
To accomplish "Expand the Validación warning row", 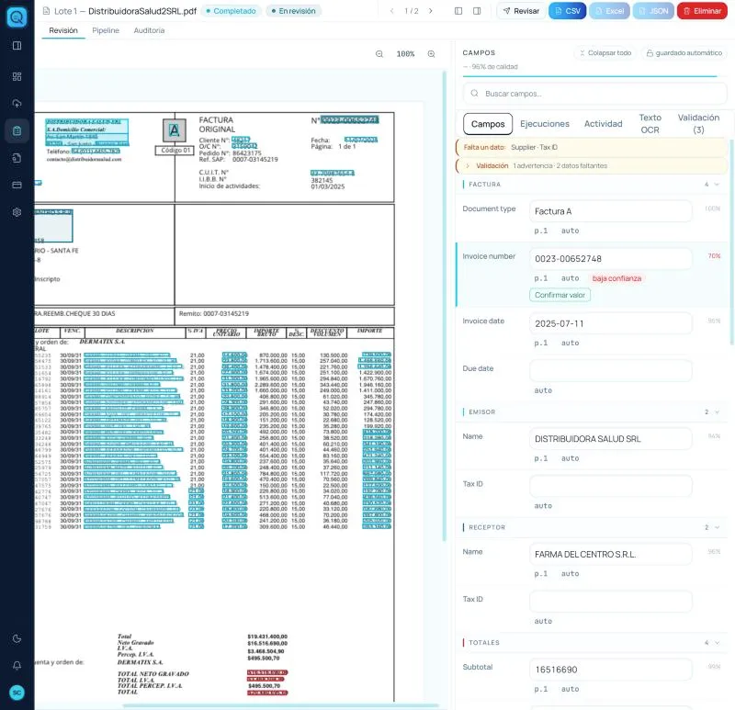I will coord(592,166).
